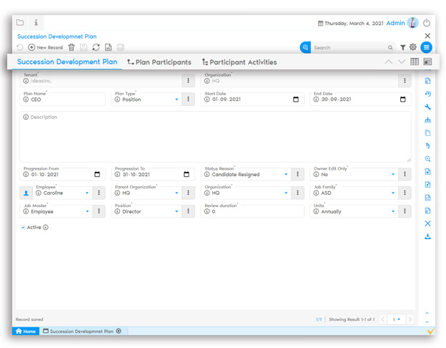Screen dimensions: 446x348
Task: Toggle the Active checkbox
Action: pyautogui.click(x=23, y=227)
